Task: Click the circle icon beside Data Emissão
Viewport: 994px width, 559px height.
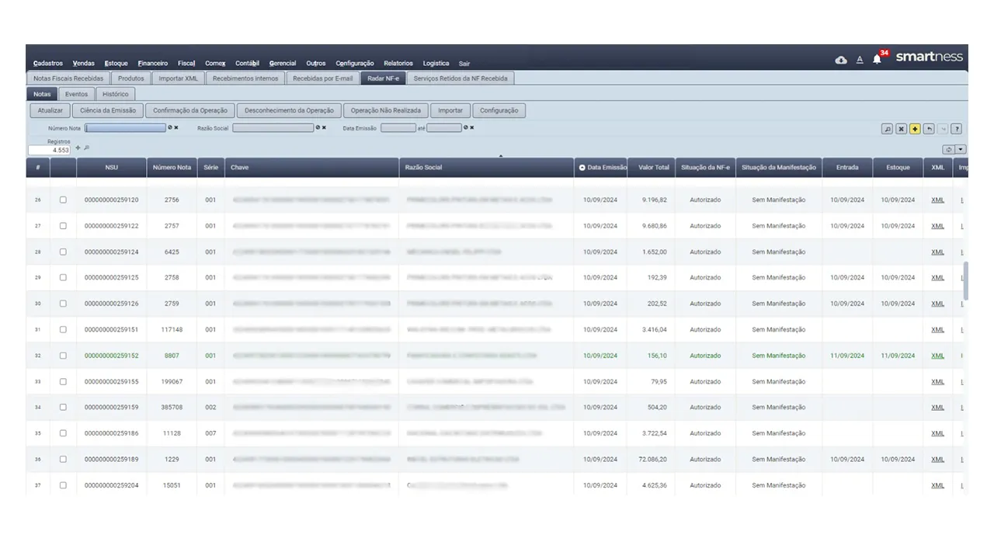Action: pyautogui.click(x=465, y=127)
